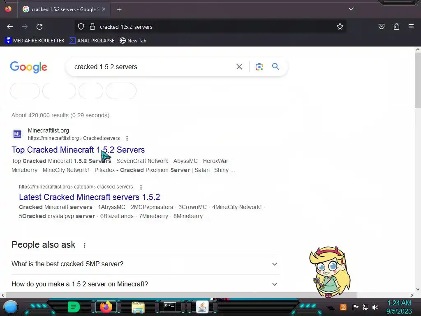
Task: Show site security lock information
Action: [x=93, y=27]
